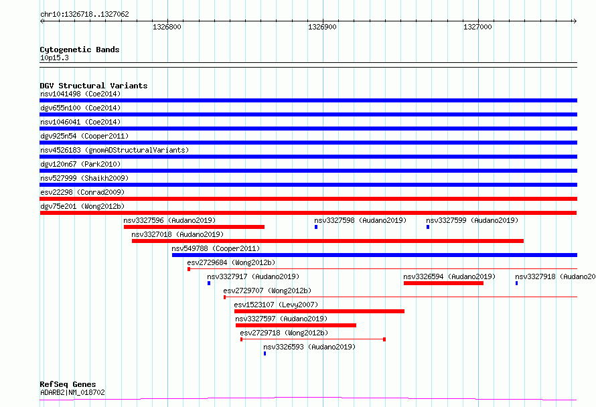
Task: Click the ADARB2|NM_018702 gene label
Action: [x=72, y=392]
